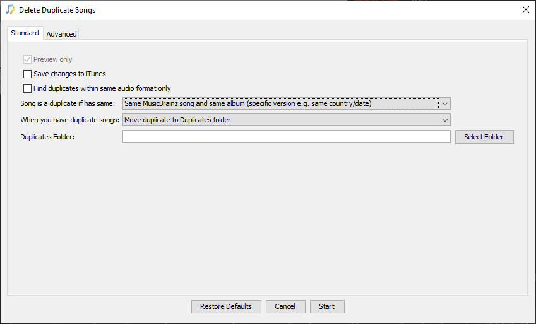Click the Delete Duplicate Songs window title
This screenshot has height=324, width=536.
[57, 10]
